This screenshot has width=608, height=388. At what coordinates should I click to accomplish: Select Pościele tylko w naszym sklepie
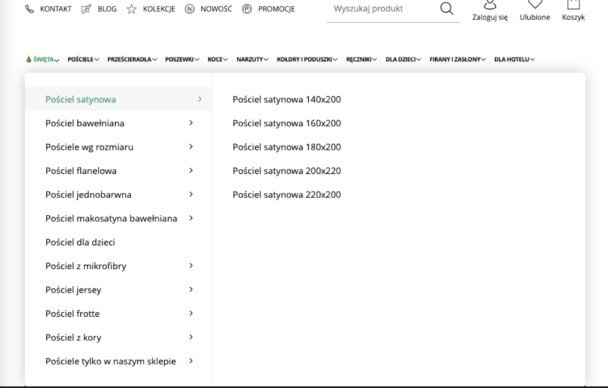[110, 361]
